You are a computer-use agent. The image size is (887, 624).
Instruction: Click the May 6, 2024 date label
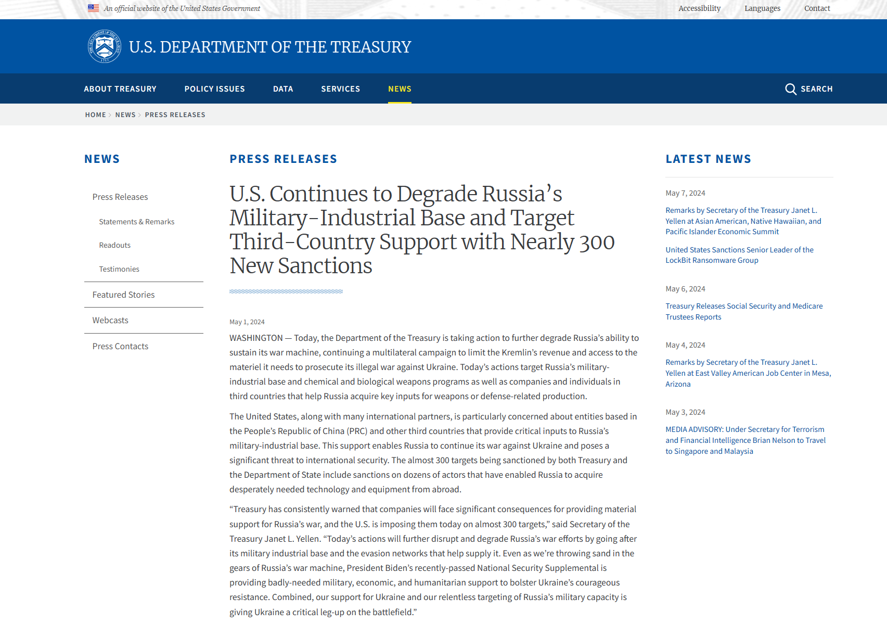(x=686, y=289)
